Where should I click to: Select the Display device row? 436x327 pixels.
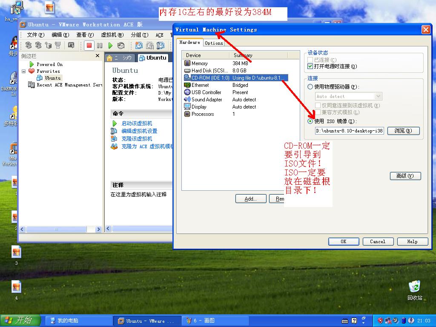236,107
